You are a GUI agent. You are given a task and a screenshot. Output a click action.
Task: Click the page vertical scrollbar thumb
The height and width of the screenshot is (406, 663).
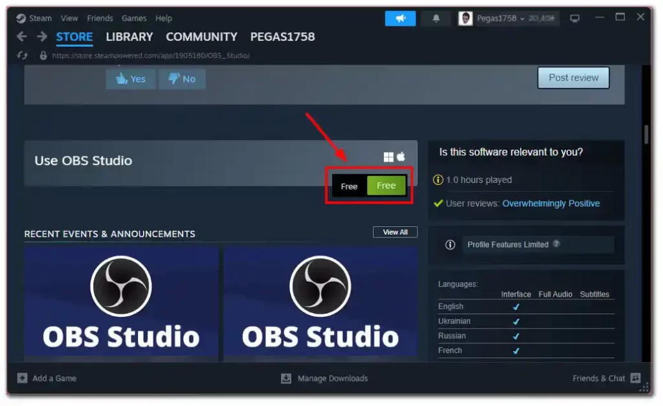coord(646,134)
